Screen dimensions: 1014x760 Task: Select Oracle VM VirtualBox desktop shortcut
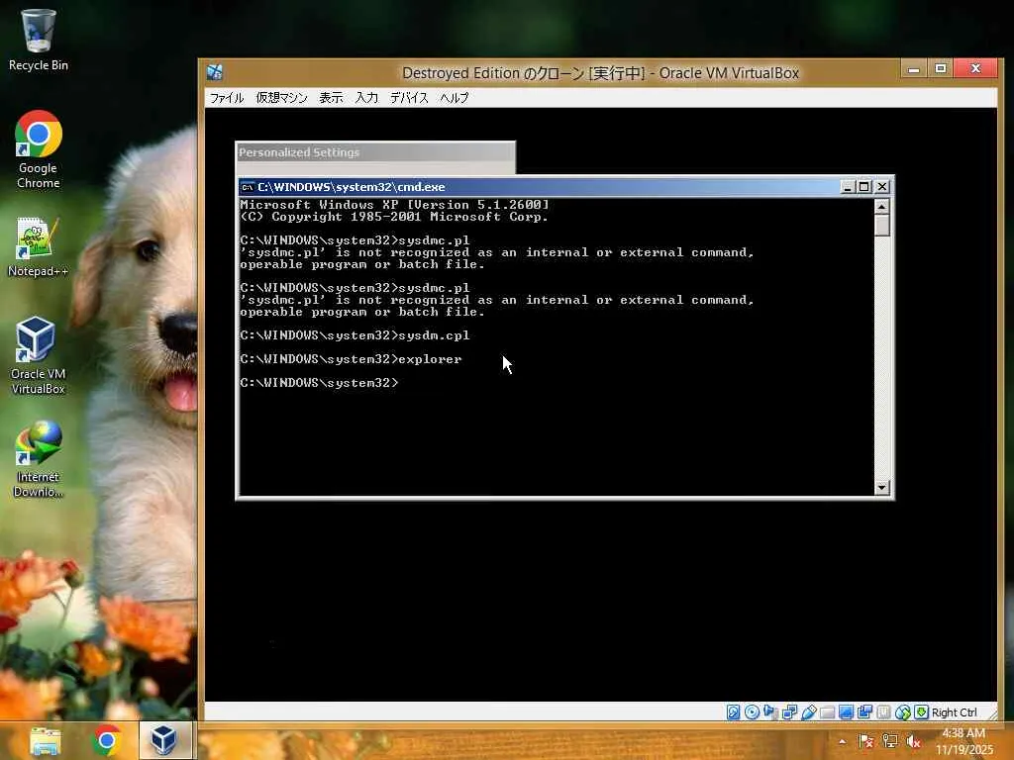[x=39, y=355]
